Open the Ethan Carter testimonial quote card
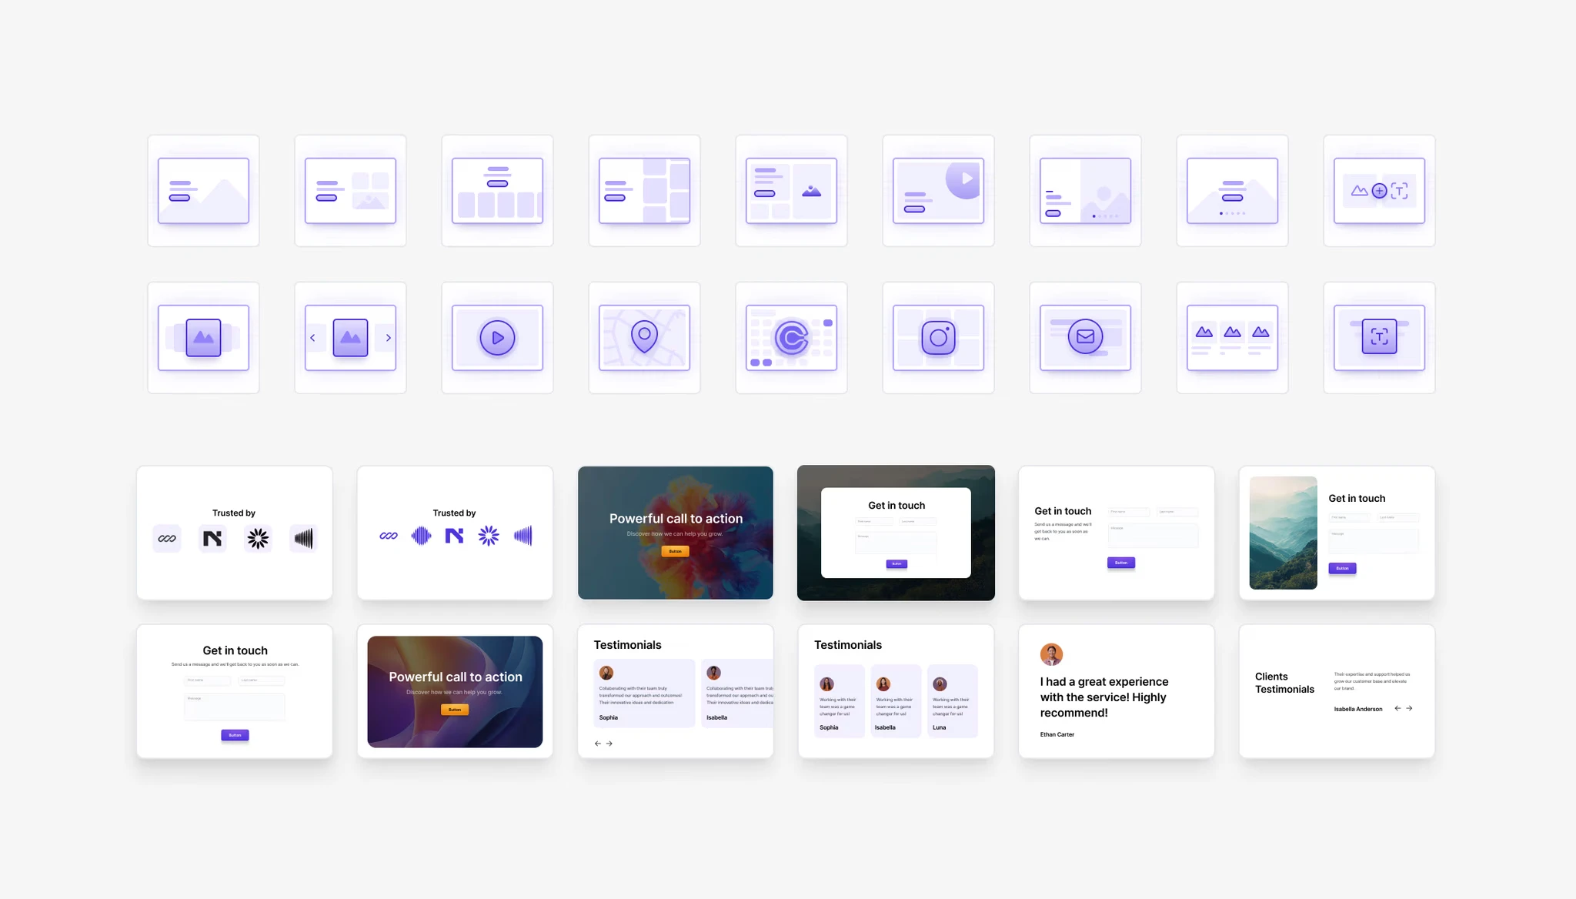Screen dimensions: 1576x899 1116,691
